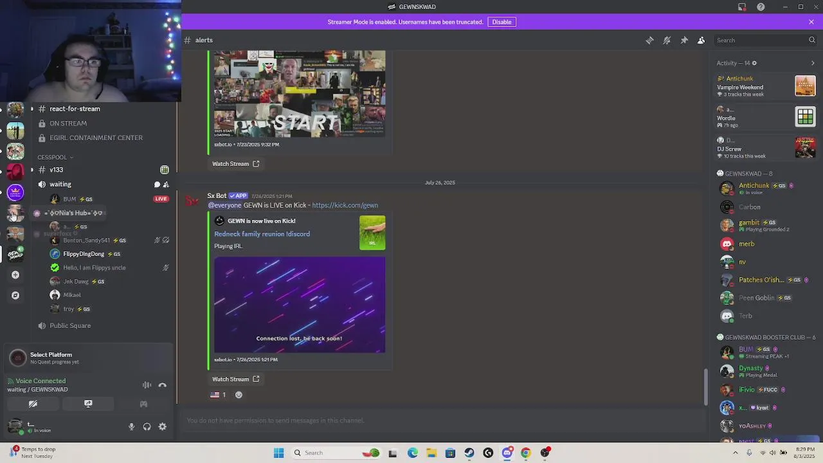The width and height of the screenshot is (823, 463).
Task: Toggle the member list icon
Action: point(701,40)
